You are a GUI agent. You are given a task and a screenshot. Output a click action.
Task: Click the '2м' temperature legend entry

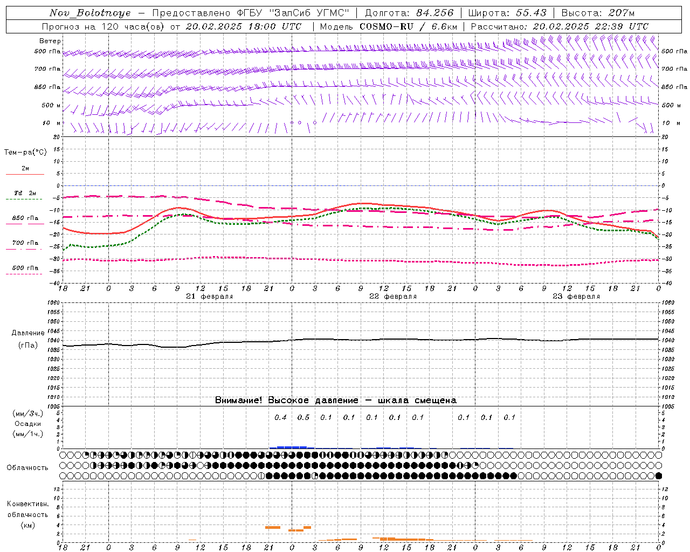coord(25,169)
